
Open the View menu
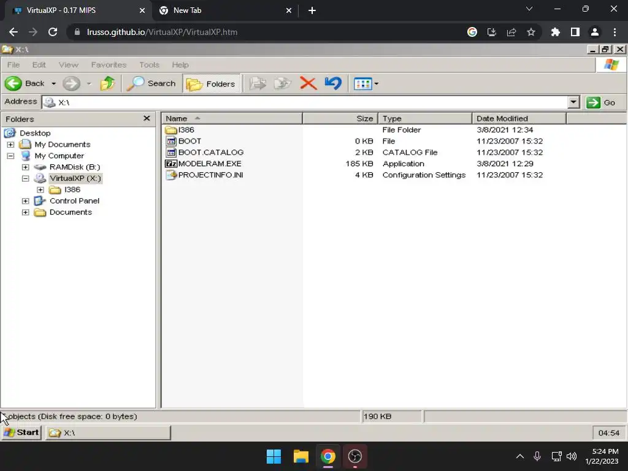[x=69, y=64]
